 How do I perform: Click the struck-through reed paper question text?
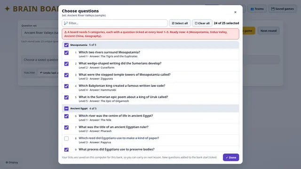119,138
